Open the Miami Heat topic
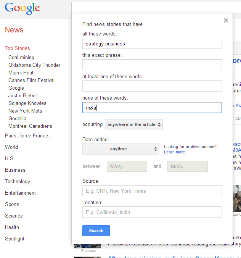Viewport: 241px width, 258px height. [x=21, y=73]
